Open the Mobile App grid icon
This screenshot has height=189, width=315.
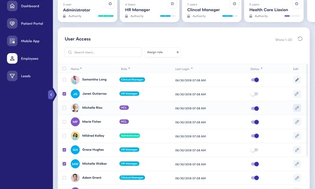click(x=12, y=41)
